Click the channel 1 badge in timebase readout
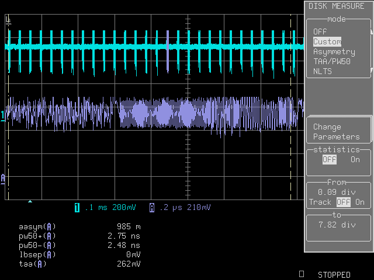The image size is (374, 280). pos(77,208)
